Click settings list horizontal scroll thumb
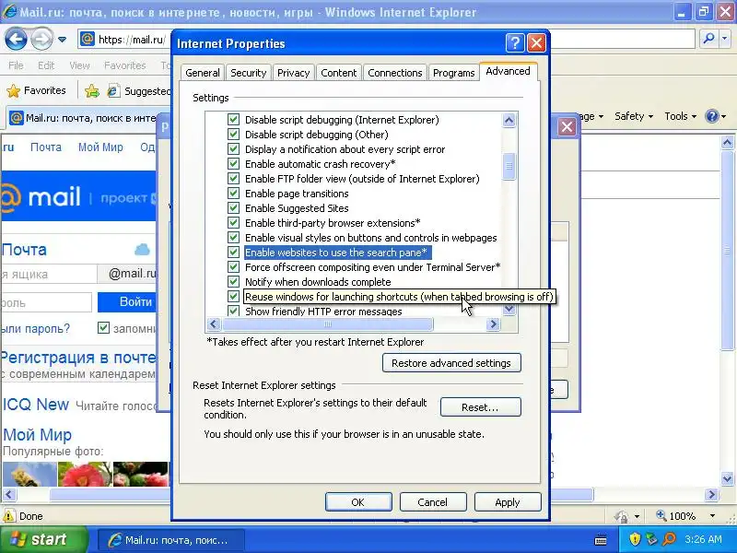The image size is (737, 553). point(328,324)
